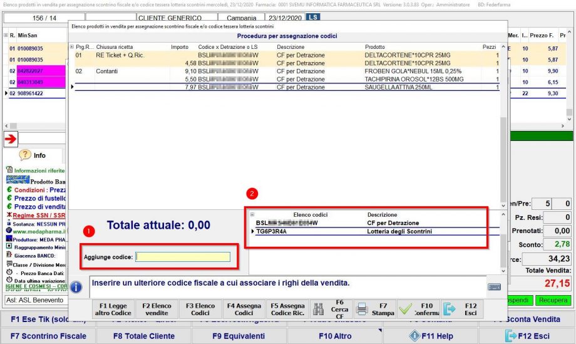Expand the Elenco codici grid plus box
This screenshot has height=344, width=576.
click(x=252, y=215)
